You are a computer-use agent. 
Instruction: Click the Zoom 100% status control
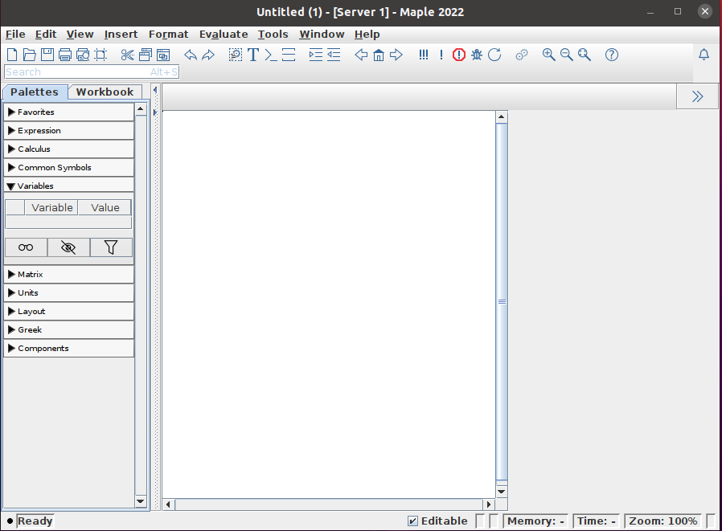pos(662,521)
